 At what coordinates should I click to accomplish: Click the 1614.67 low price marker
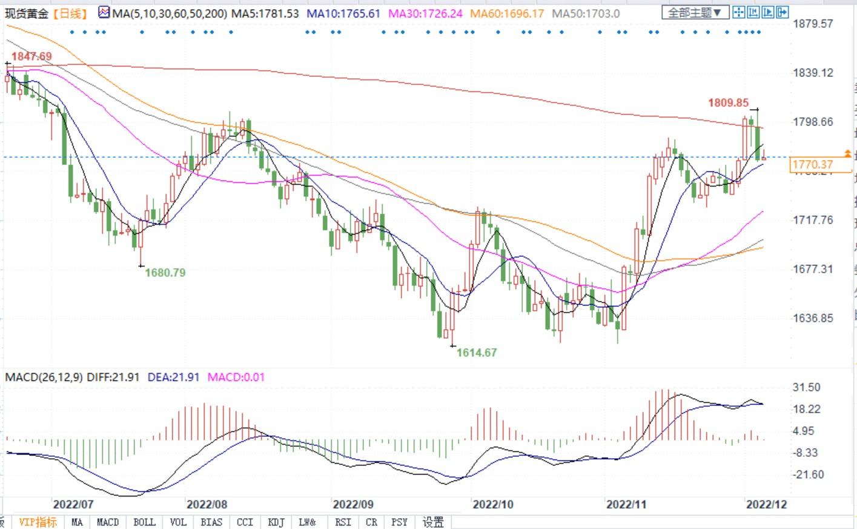[476, 353]
